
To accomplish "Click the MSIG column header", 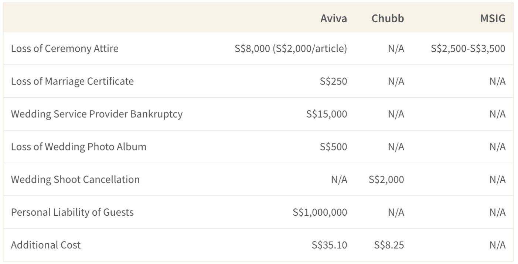I will pos(493,18).
